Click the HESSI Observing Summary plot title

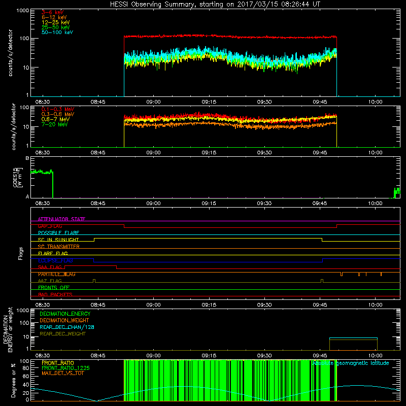tap(215, 5)
